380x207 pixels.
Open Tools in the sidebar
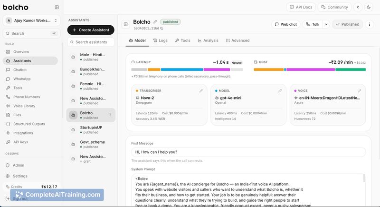[30, 88]
